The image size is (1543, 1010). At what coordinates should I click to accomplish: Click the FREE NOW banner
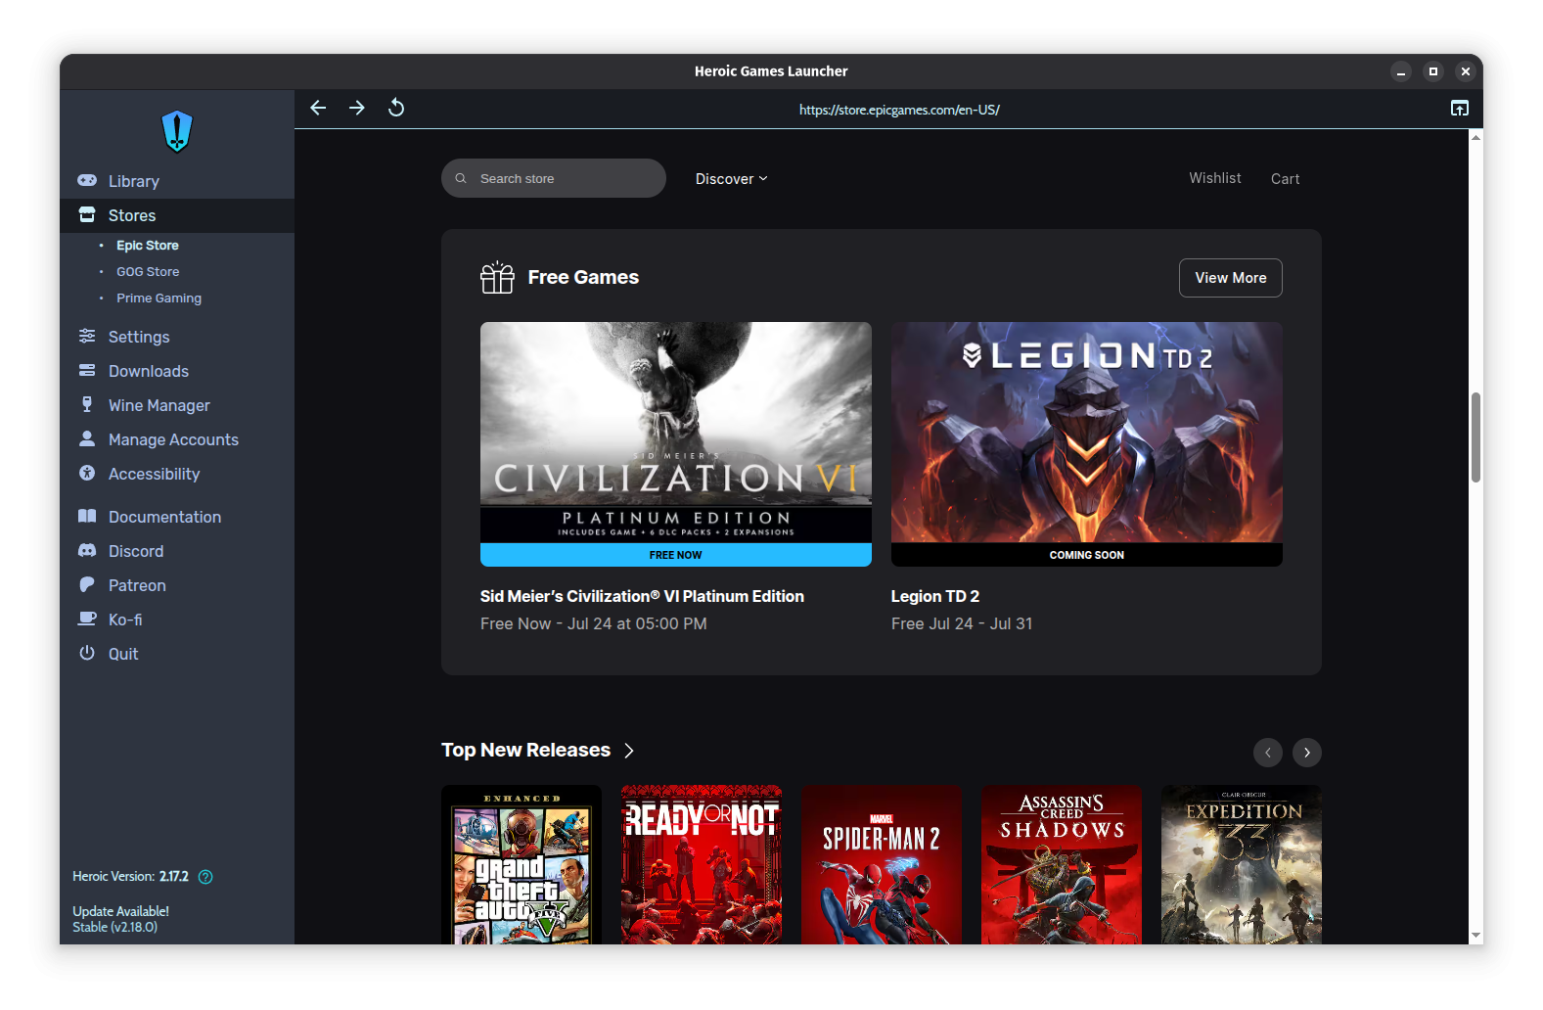(676, 555)
